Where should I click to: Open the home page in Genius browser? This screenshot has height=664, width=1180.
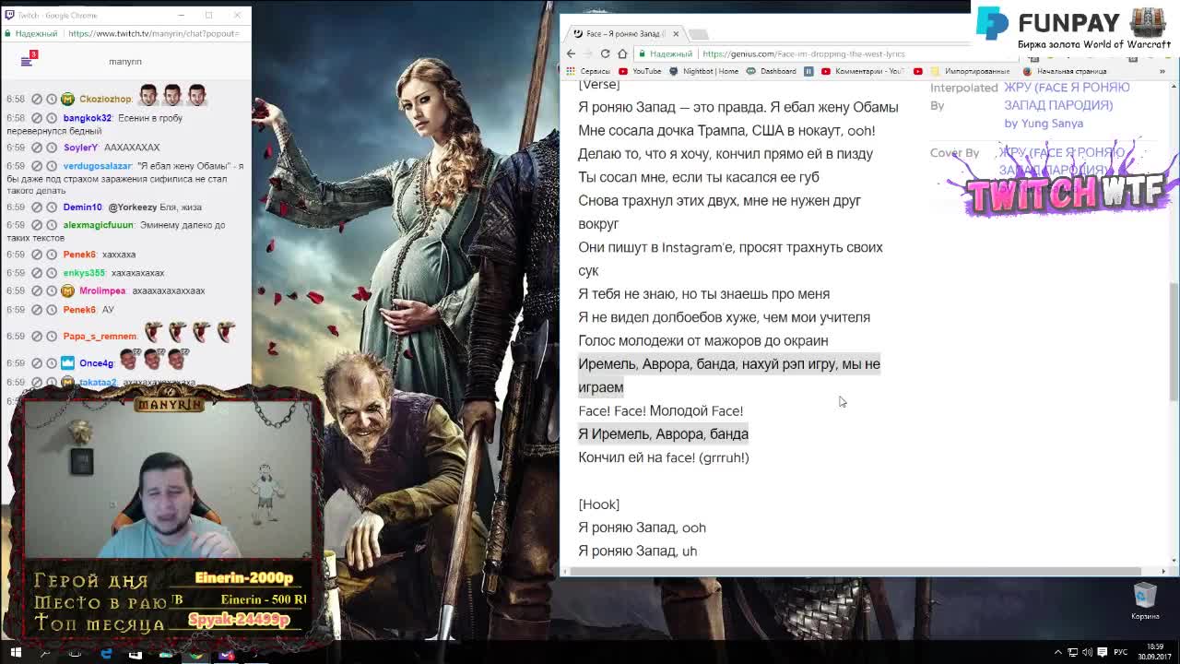tap(622, 53)
